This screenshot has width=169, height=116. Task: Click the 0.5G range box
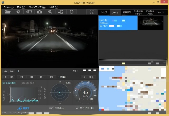(x=68, y=83)
